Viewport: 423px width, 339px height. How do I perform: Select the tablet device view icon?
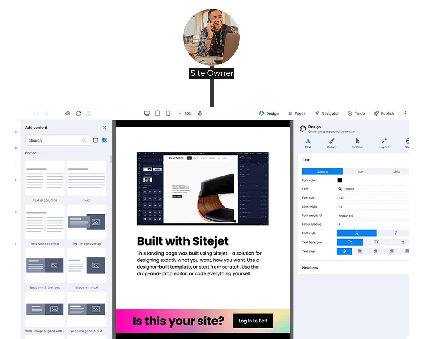[x=158, y=113]
